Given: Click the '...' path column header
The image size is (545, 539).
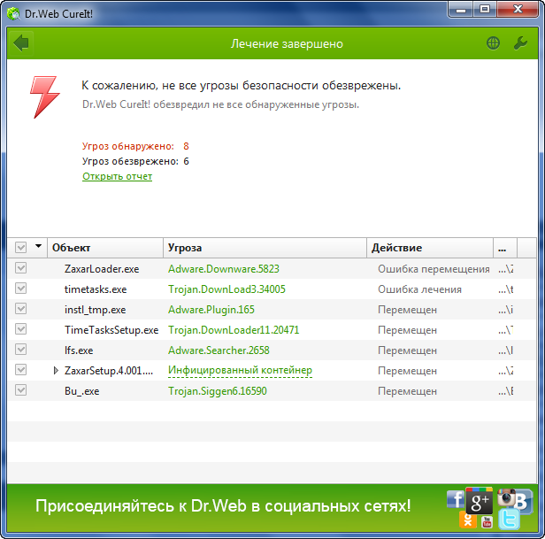Looking at the screenshot, I should click(x=505, y=248).
